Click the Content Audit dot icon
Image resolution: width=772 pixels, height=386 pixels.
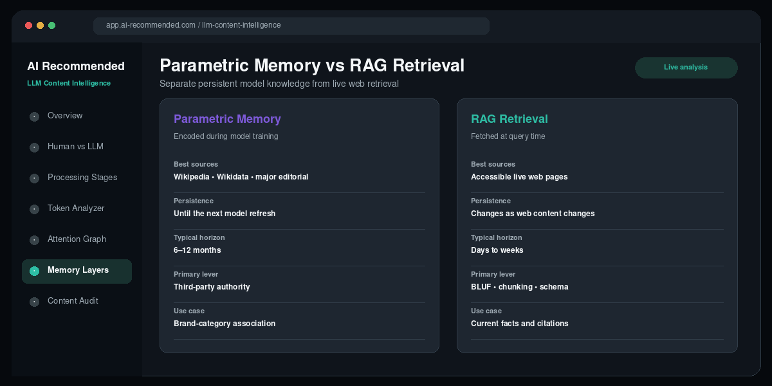pyautogui.click(x=34, y=302)
